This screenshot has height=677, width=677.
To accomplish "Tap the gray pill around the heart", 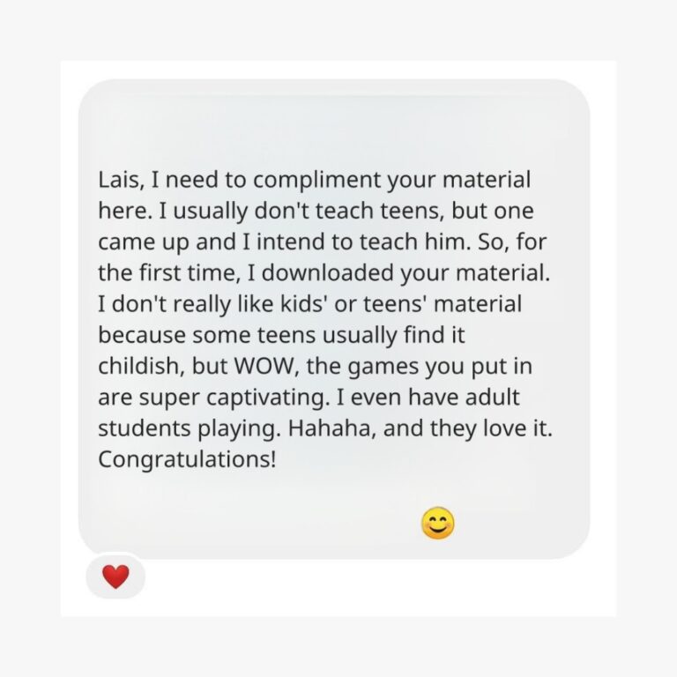I will (115, 576).
